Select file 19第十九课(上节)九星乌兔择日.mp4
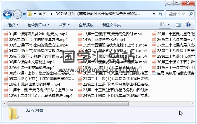The width and height of the screenshot is (197, 124). tap(110, 67)
